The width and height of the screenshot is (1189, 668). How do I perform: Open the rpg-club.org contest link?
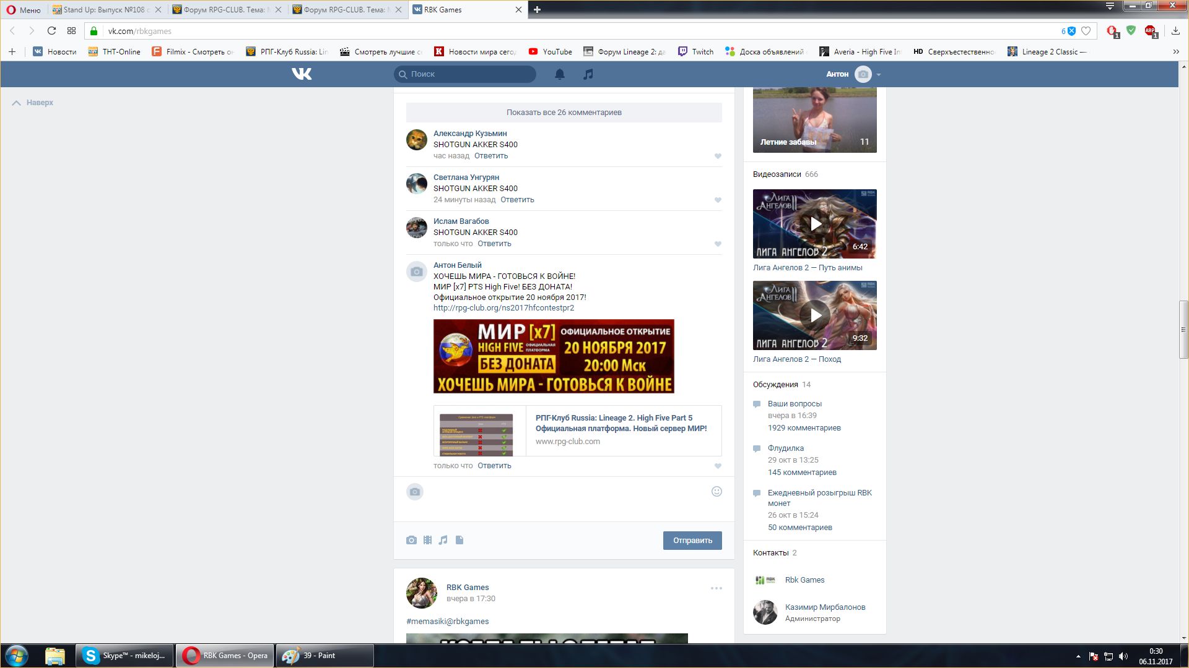coord(503,308)
